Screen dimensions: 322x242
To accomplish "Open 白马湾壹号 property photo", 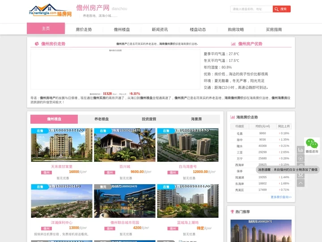I will click(x=188, y=145).
